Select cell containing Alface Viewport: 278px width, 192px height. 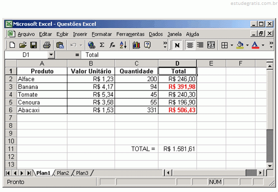42,79
